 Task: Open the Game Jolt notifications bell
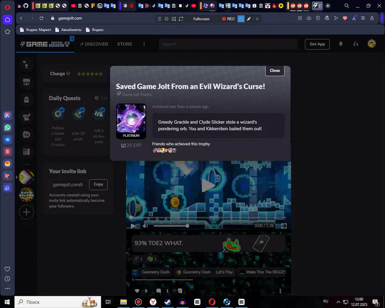point(341,44)
